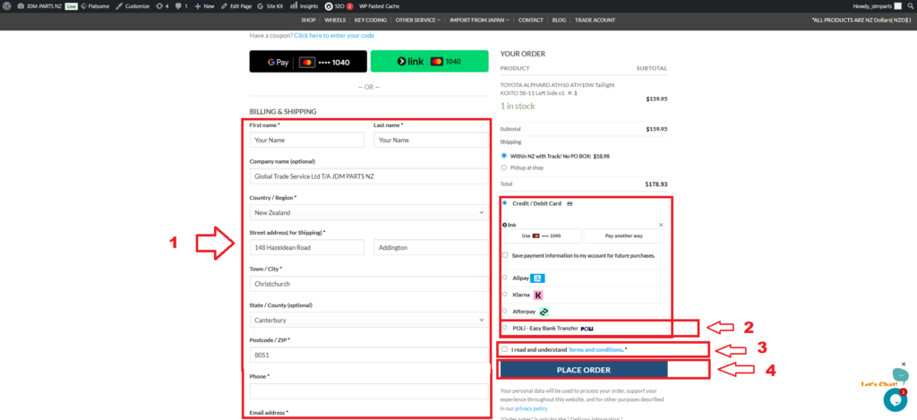The width and height of the screenshot is (917, 420).
Task: Expand OTHER SERVICE menu
Action: pos(417,20)
